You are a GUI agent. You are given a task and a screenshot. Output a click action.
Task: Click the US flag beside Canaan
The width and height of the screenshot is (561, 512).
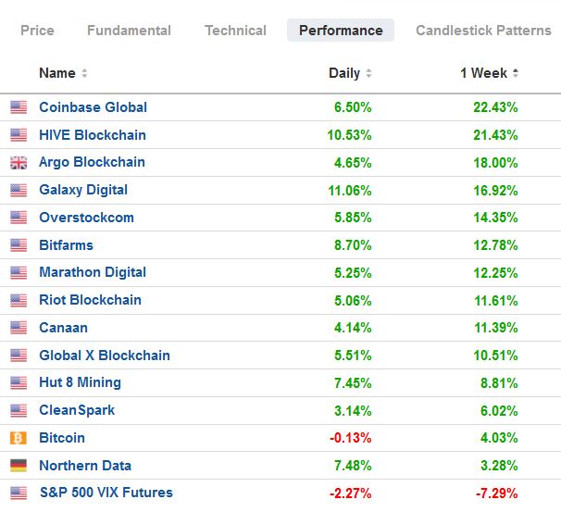(19, 328)
